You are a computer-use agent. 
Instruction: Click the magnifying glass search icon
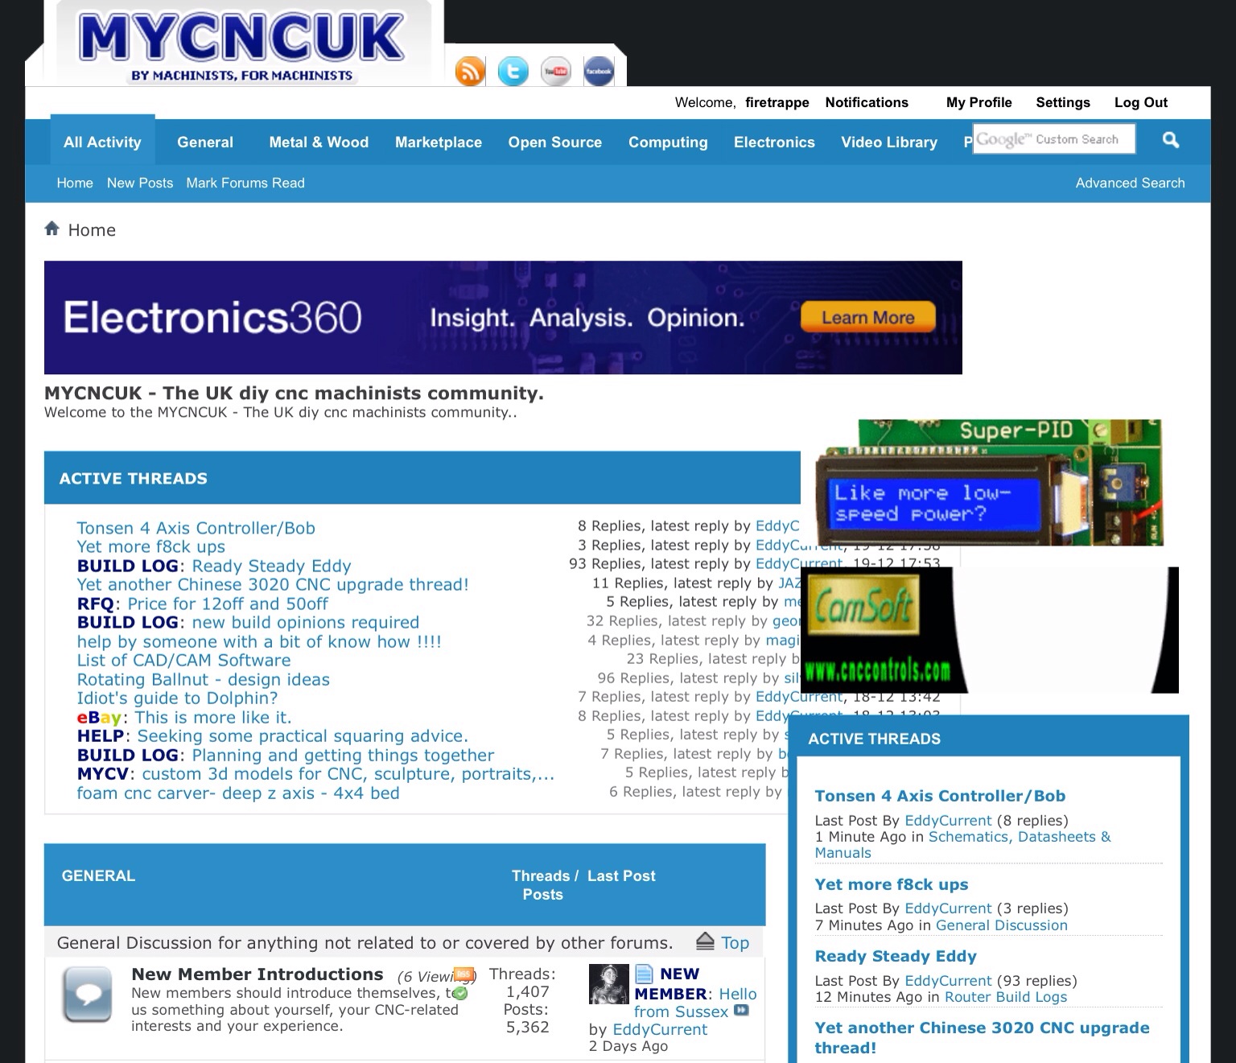point(1171,140)
